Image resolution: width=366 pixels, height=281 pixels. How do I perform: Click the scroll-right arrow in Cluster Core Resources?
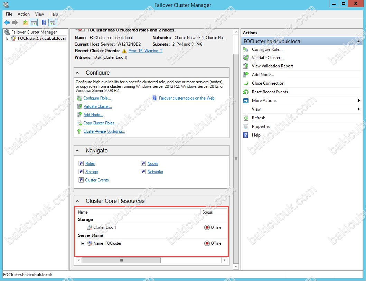(x=224, y=260)
